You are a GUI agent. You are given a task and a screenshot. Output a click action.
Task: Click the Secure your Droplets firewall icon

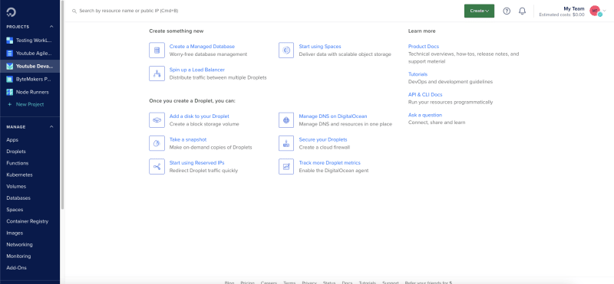[286, 143]
